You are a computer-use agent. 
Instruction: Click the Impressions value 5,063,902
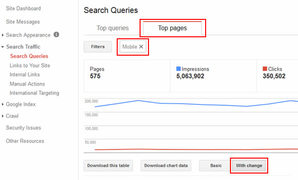[190, 76]
